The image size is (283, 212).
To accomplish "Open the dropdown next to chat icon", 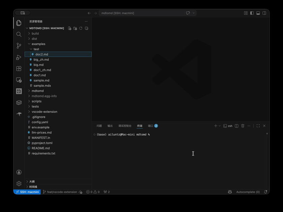I will [x=193, y=13].
